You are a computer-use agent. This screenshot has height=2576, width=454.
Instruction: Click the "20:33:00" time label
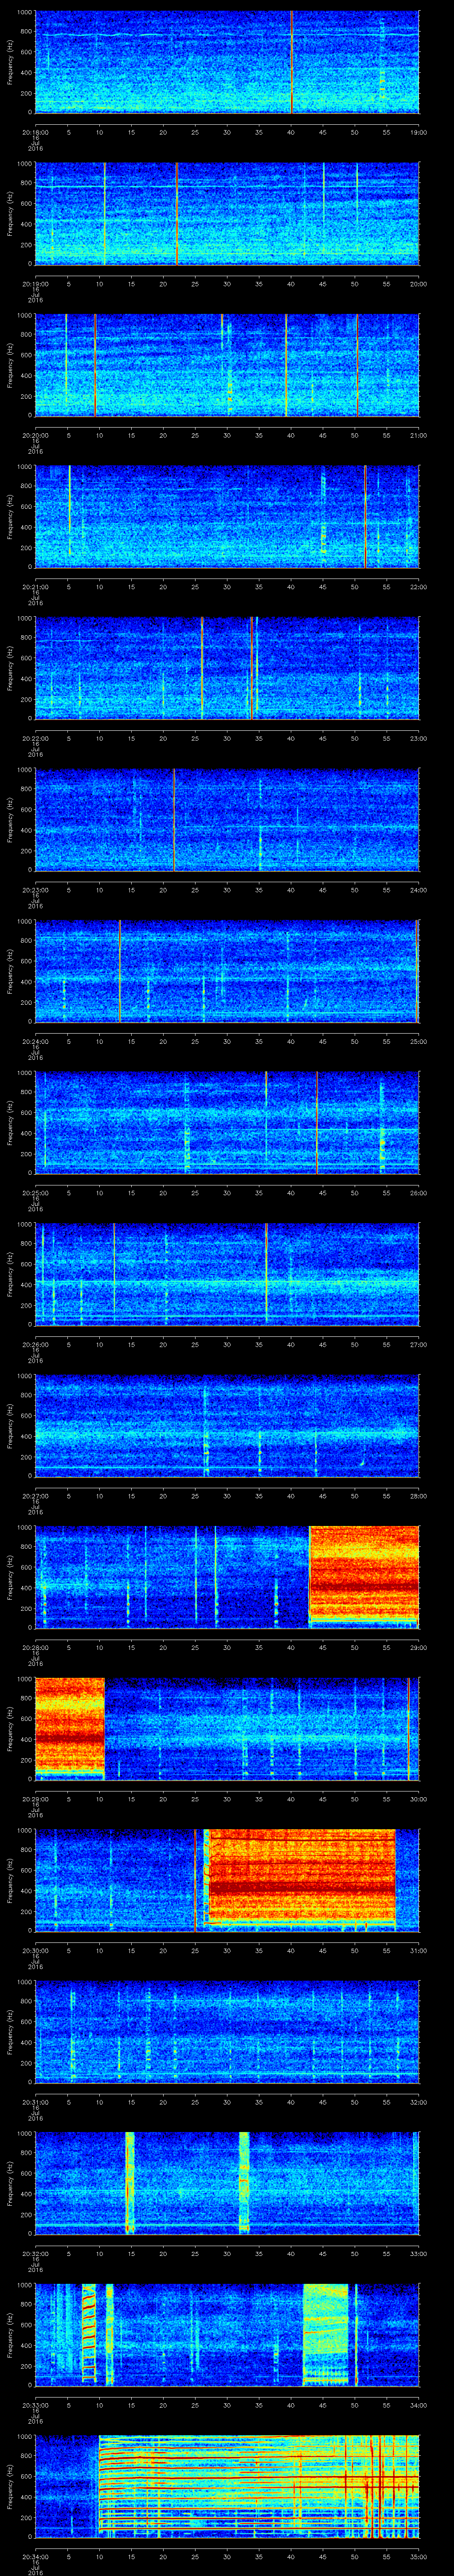tap(35, 2405)
